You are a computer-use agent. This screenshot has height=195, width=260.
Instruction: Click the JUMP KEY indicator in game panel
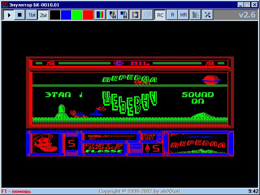tap(149, 137)
